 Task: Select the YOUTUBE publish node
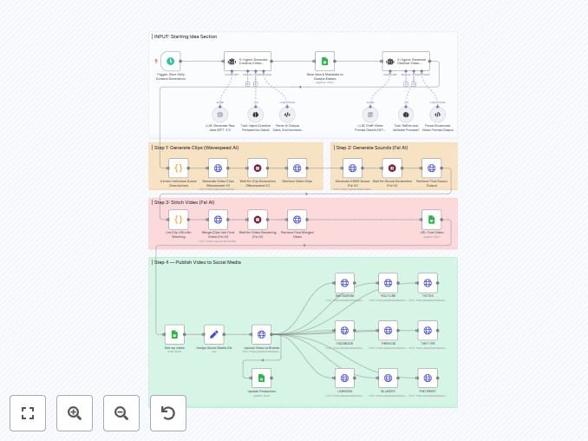coord(389,283)
